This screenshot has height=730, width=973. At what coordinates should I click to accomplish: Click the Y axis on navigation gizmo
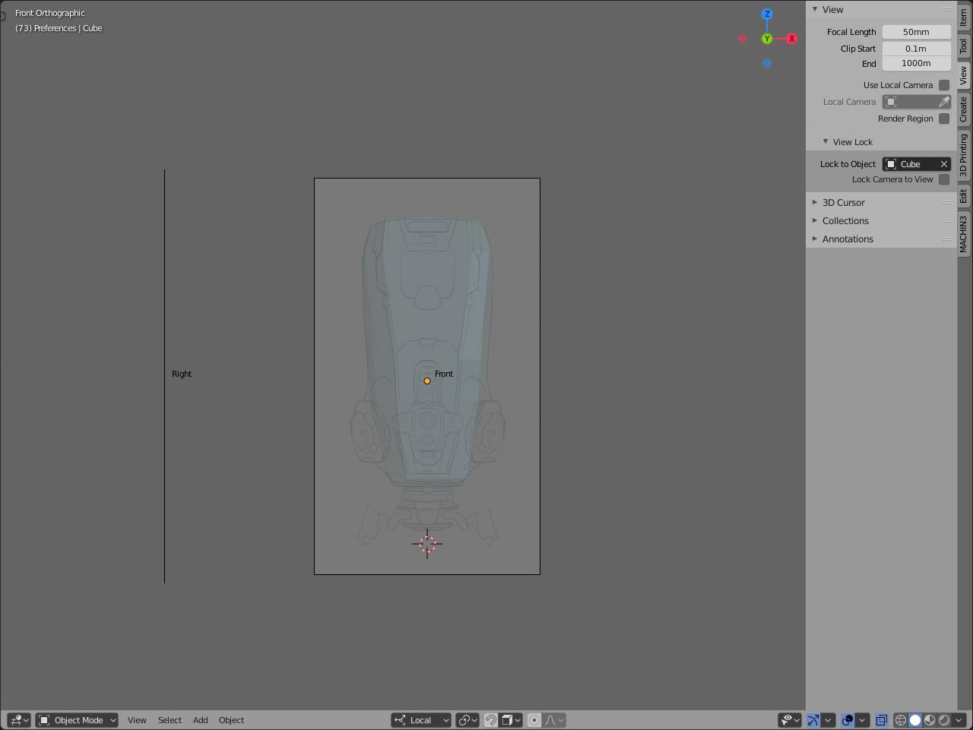coord(767,39)
